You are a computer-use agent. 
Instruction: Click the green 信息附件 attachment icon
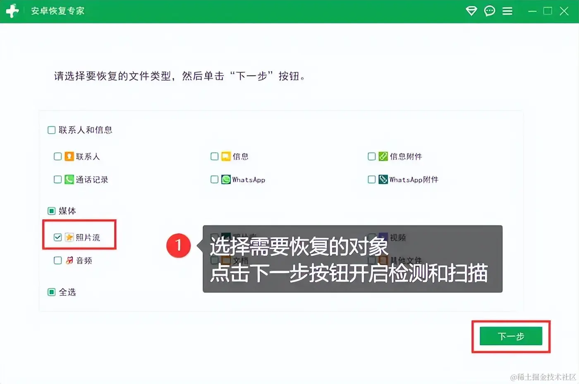pyautogui.click(x=383, y=156)
